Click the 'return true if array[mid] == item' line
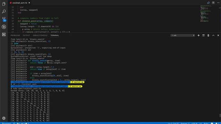221x124 pixels. [48, 69]
